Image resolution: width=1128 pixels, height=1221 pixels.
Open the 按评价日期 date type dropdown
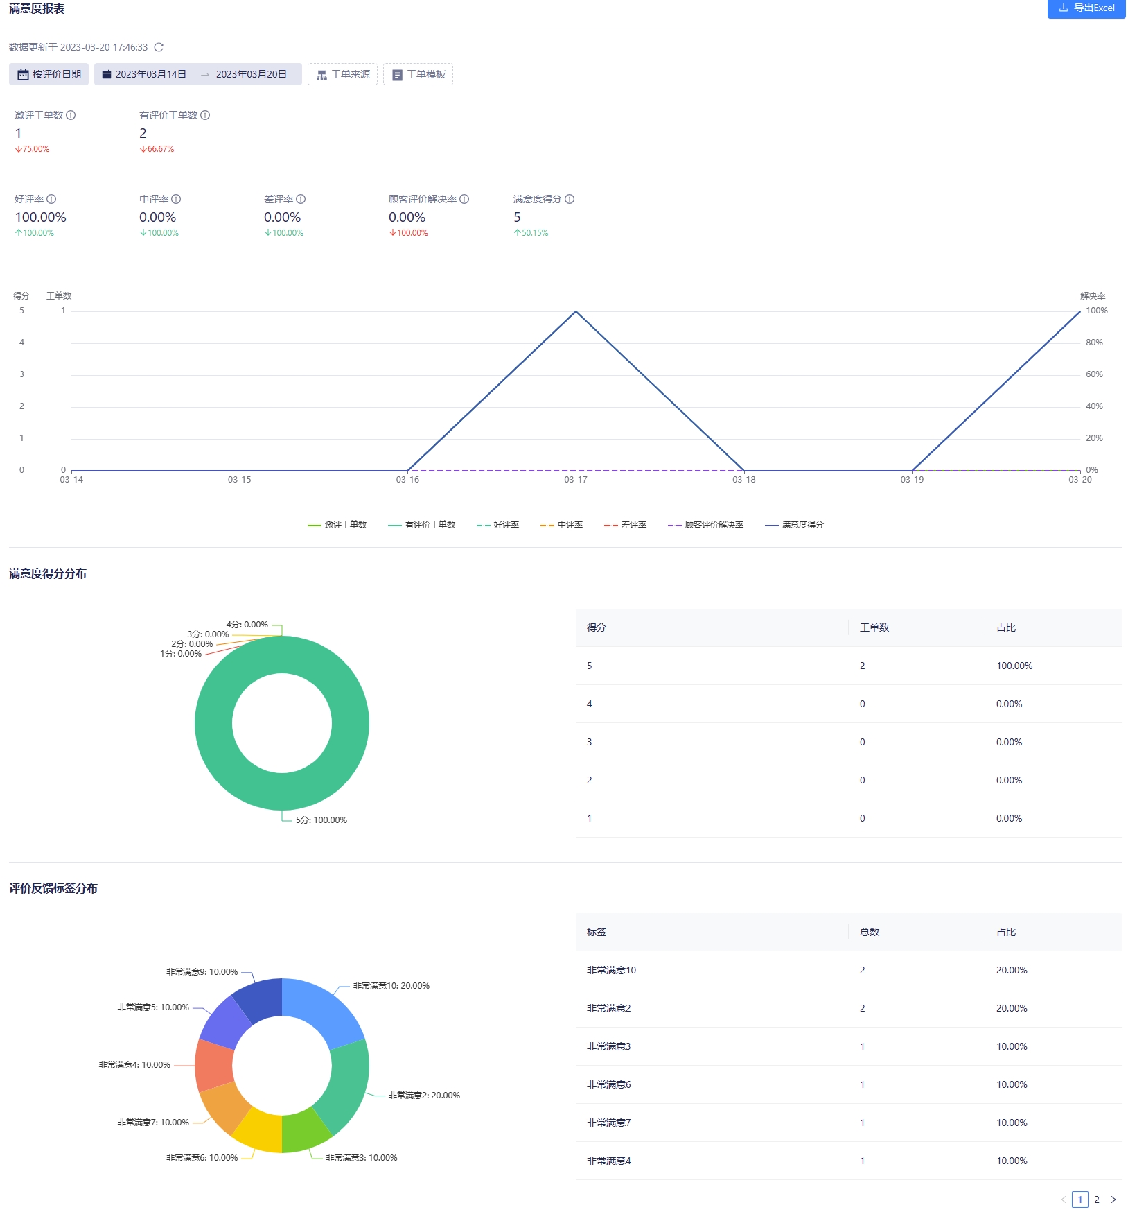49,74
